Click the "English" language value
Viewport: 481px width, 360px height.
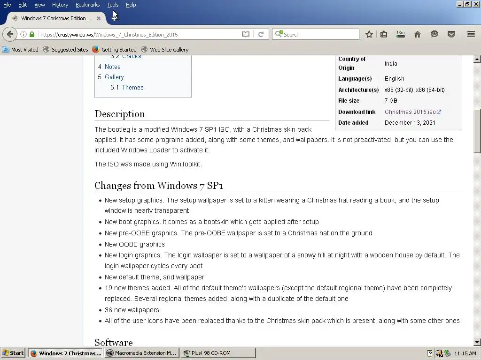click(394, 79)
